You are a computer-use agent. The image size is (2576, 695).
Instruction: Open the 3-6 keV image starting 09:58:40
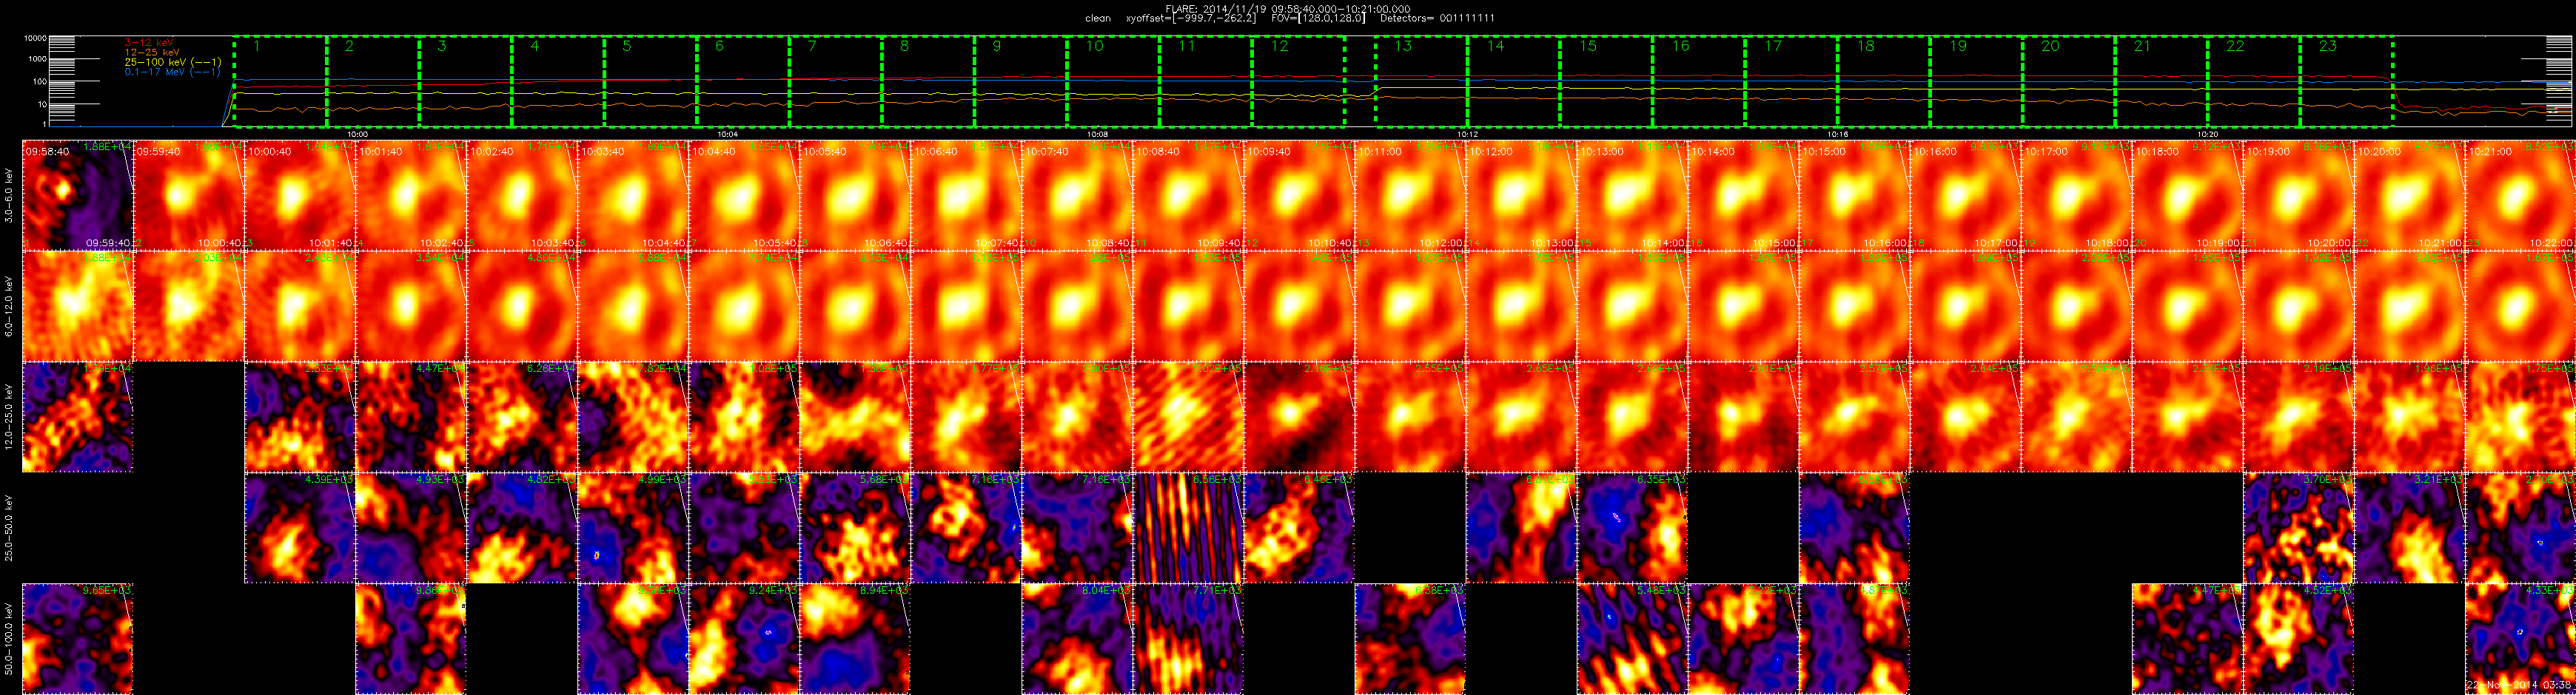tap(78, 194)
